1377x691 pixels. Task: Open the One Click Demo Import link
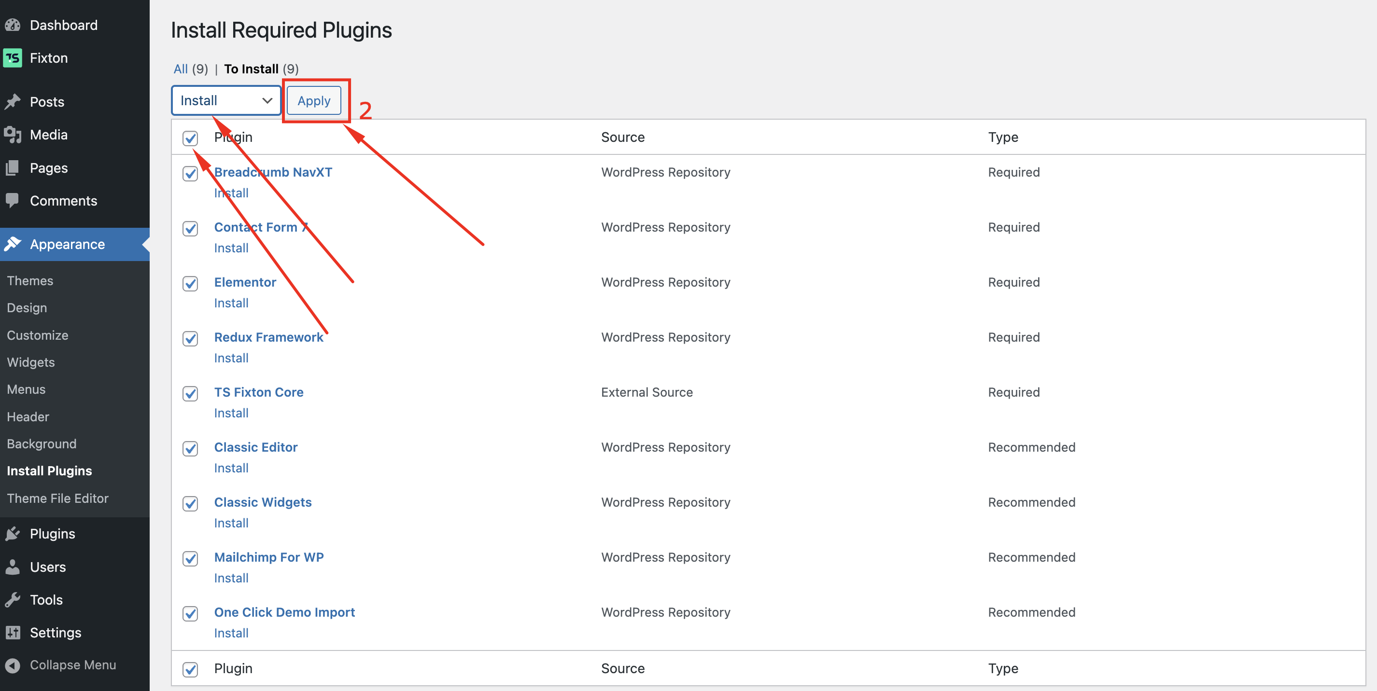[284, 612]
